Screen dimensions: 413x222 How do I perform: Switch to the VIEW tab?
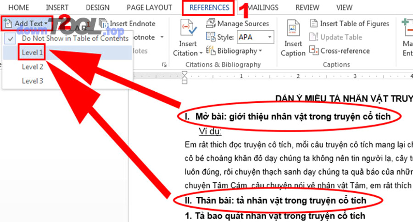[x=344, y=8]
